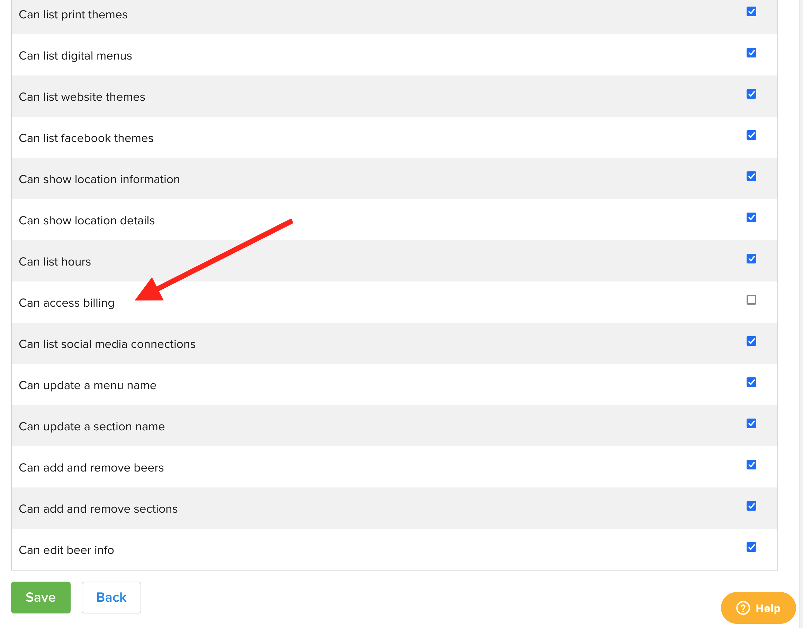Screen dimensions: 803x628
Task: Click 'Can list social media connections' label
Action: coord(107,344)
